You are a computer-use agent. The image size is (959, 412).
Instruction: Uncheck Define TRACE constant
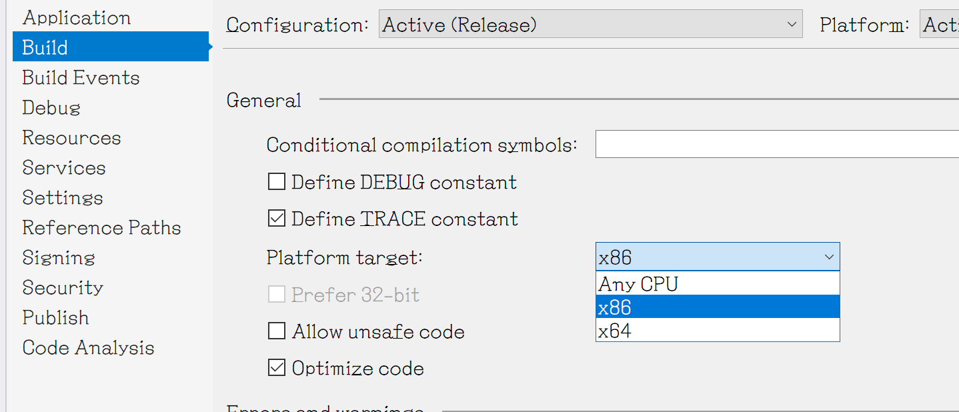pyautogui.click(x=276, y=219)
